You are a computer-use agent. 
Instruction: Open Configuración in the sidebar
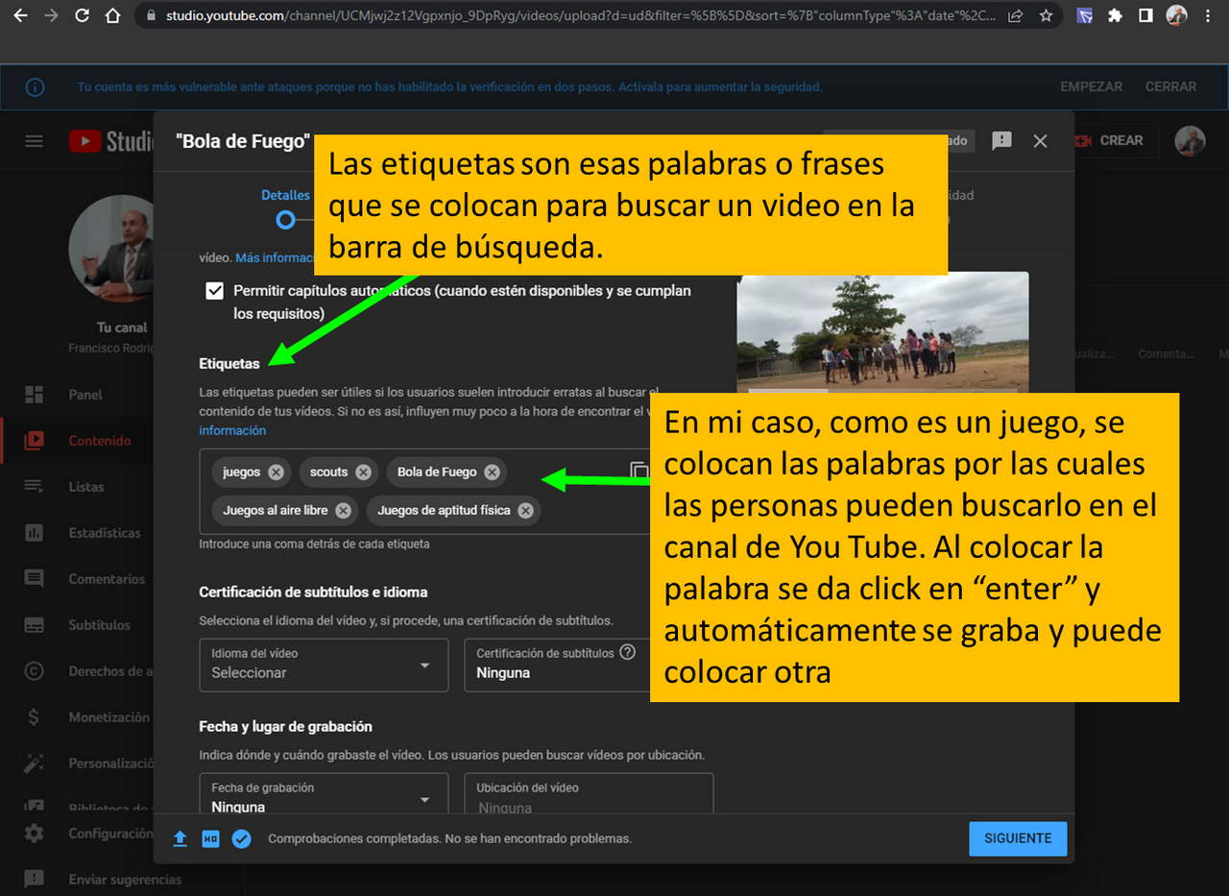click(77, 834)
